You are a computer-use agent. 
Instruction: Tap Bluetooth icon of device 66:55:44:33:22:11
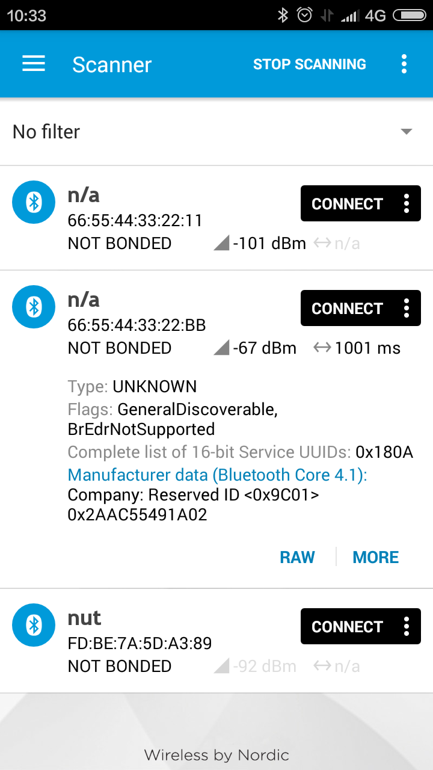[34, 203]
